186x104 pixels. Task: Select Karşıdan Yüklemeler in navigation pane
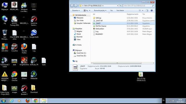pyautogui.click(x=82, y=23)
